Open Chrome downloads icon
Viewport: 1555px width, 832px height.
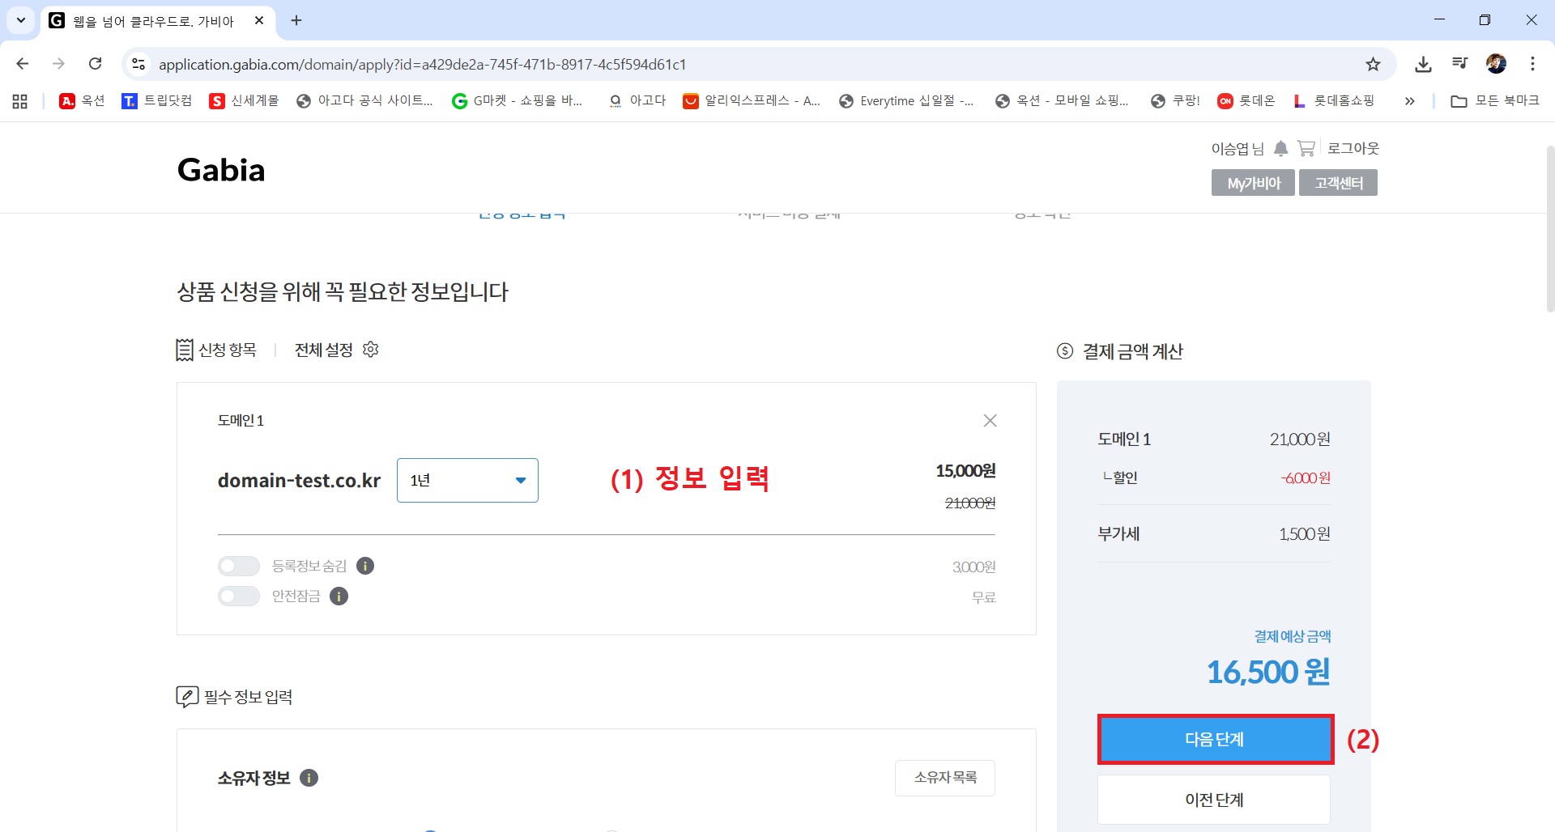pos(1423,64)
